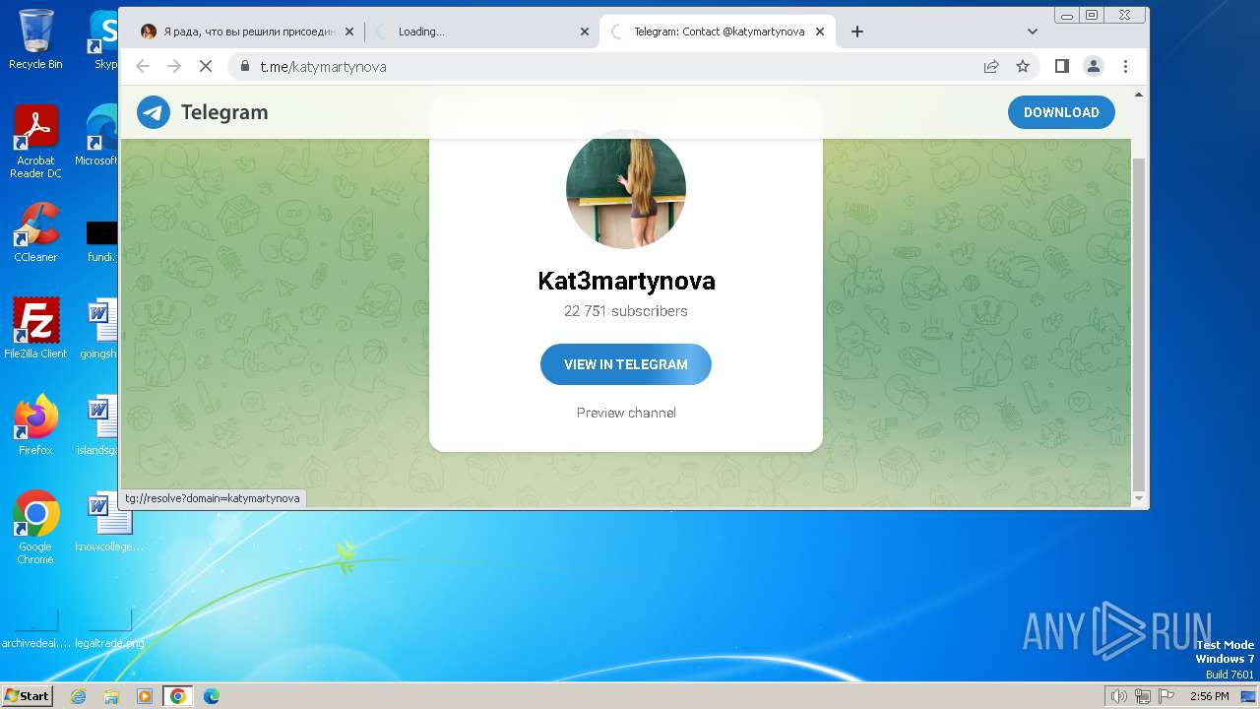Share this page icon in address bar
The width and height of the screenshot is (1260, 709).
(x=991, y=66)
